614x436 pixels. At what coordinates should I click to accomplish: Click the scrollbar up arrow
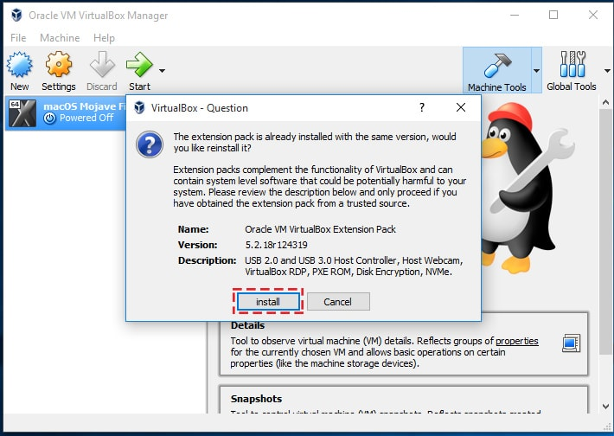[605, 103]
